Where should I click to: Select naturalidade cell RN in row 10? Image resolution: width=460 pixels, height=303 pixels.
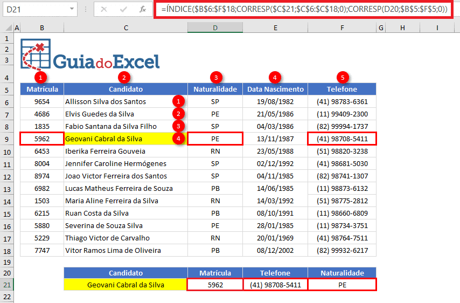(x=215, y=151)
